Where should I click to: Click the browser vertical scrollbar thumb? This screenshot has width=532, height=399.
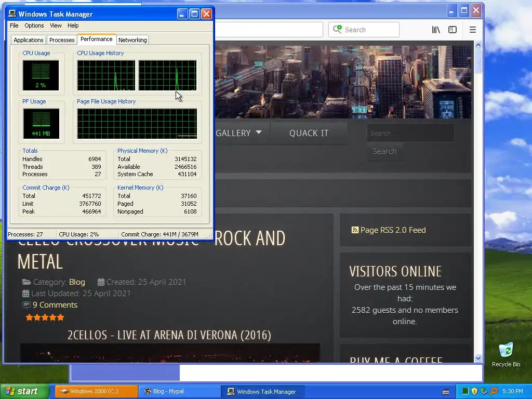[478, 61]
